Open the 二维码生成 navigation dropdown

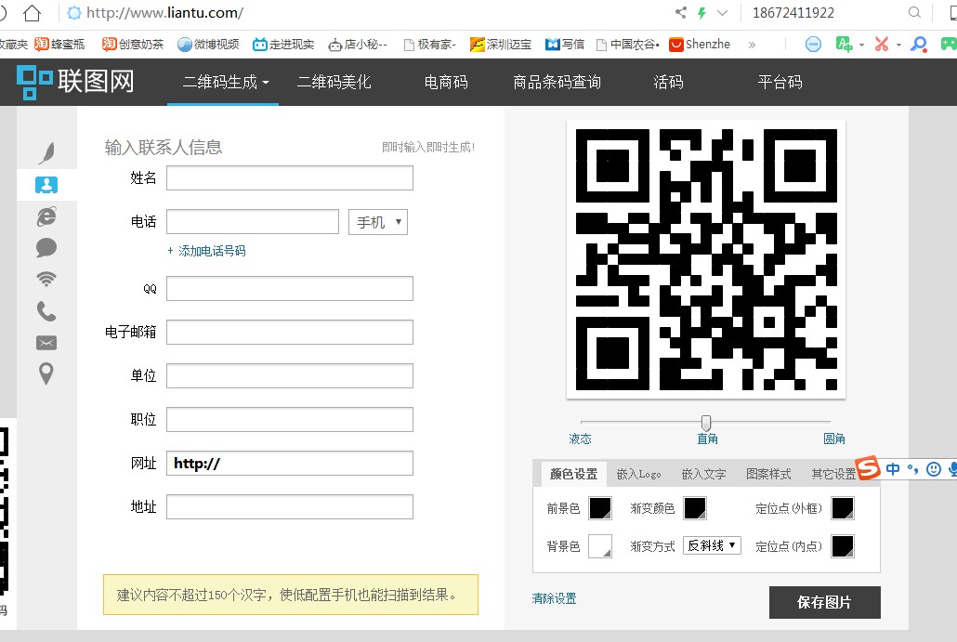(226, 82)
